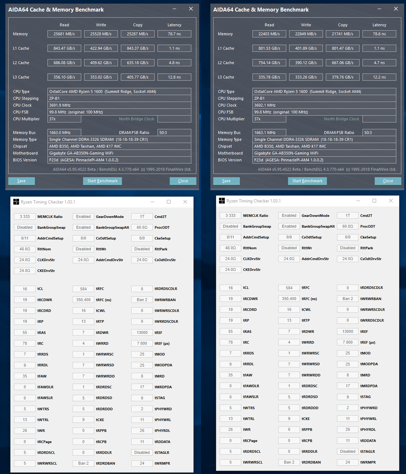Click tFAW value 35 in right checker

[x=231, y=375]
